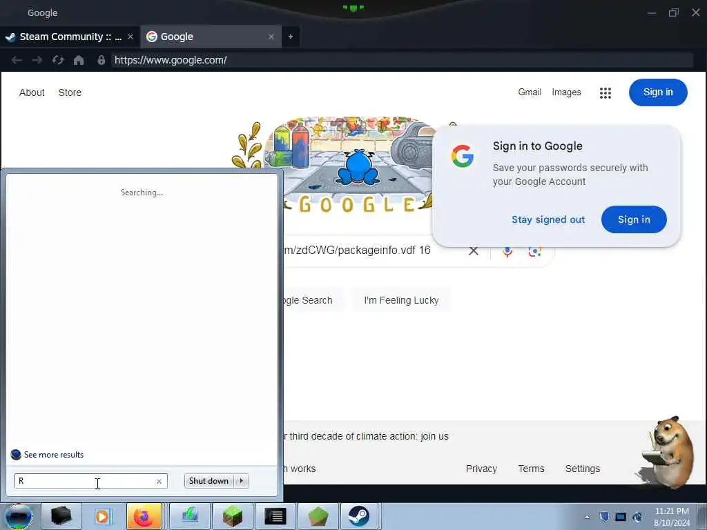This screenshot has height=530, width=707.
Task: Click Sign in inside the Google popup
Action: click(634, 219)
